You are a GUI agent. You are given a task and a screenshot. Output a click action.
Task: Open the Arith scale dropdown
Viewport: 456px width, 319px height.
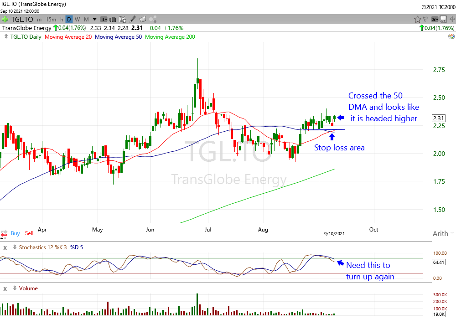[x=443, y=234]
